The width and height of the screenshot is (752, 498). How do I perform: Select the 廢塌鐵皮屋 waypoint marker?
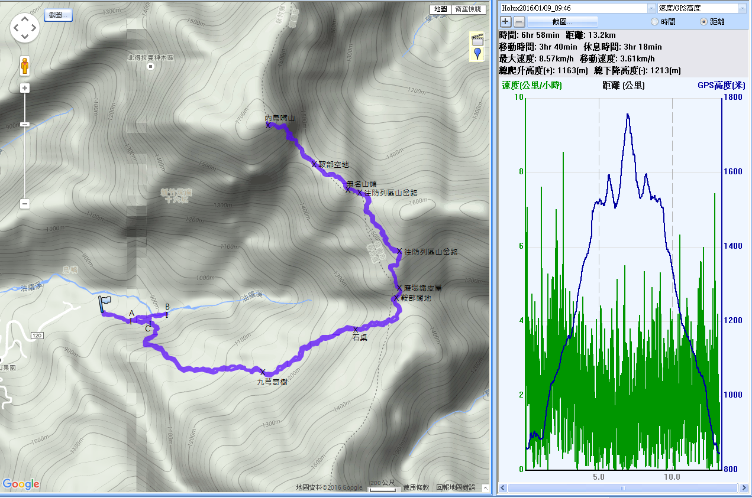(399, 288)
